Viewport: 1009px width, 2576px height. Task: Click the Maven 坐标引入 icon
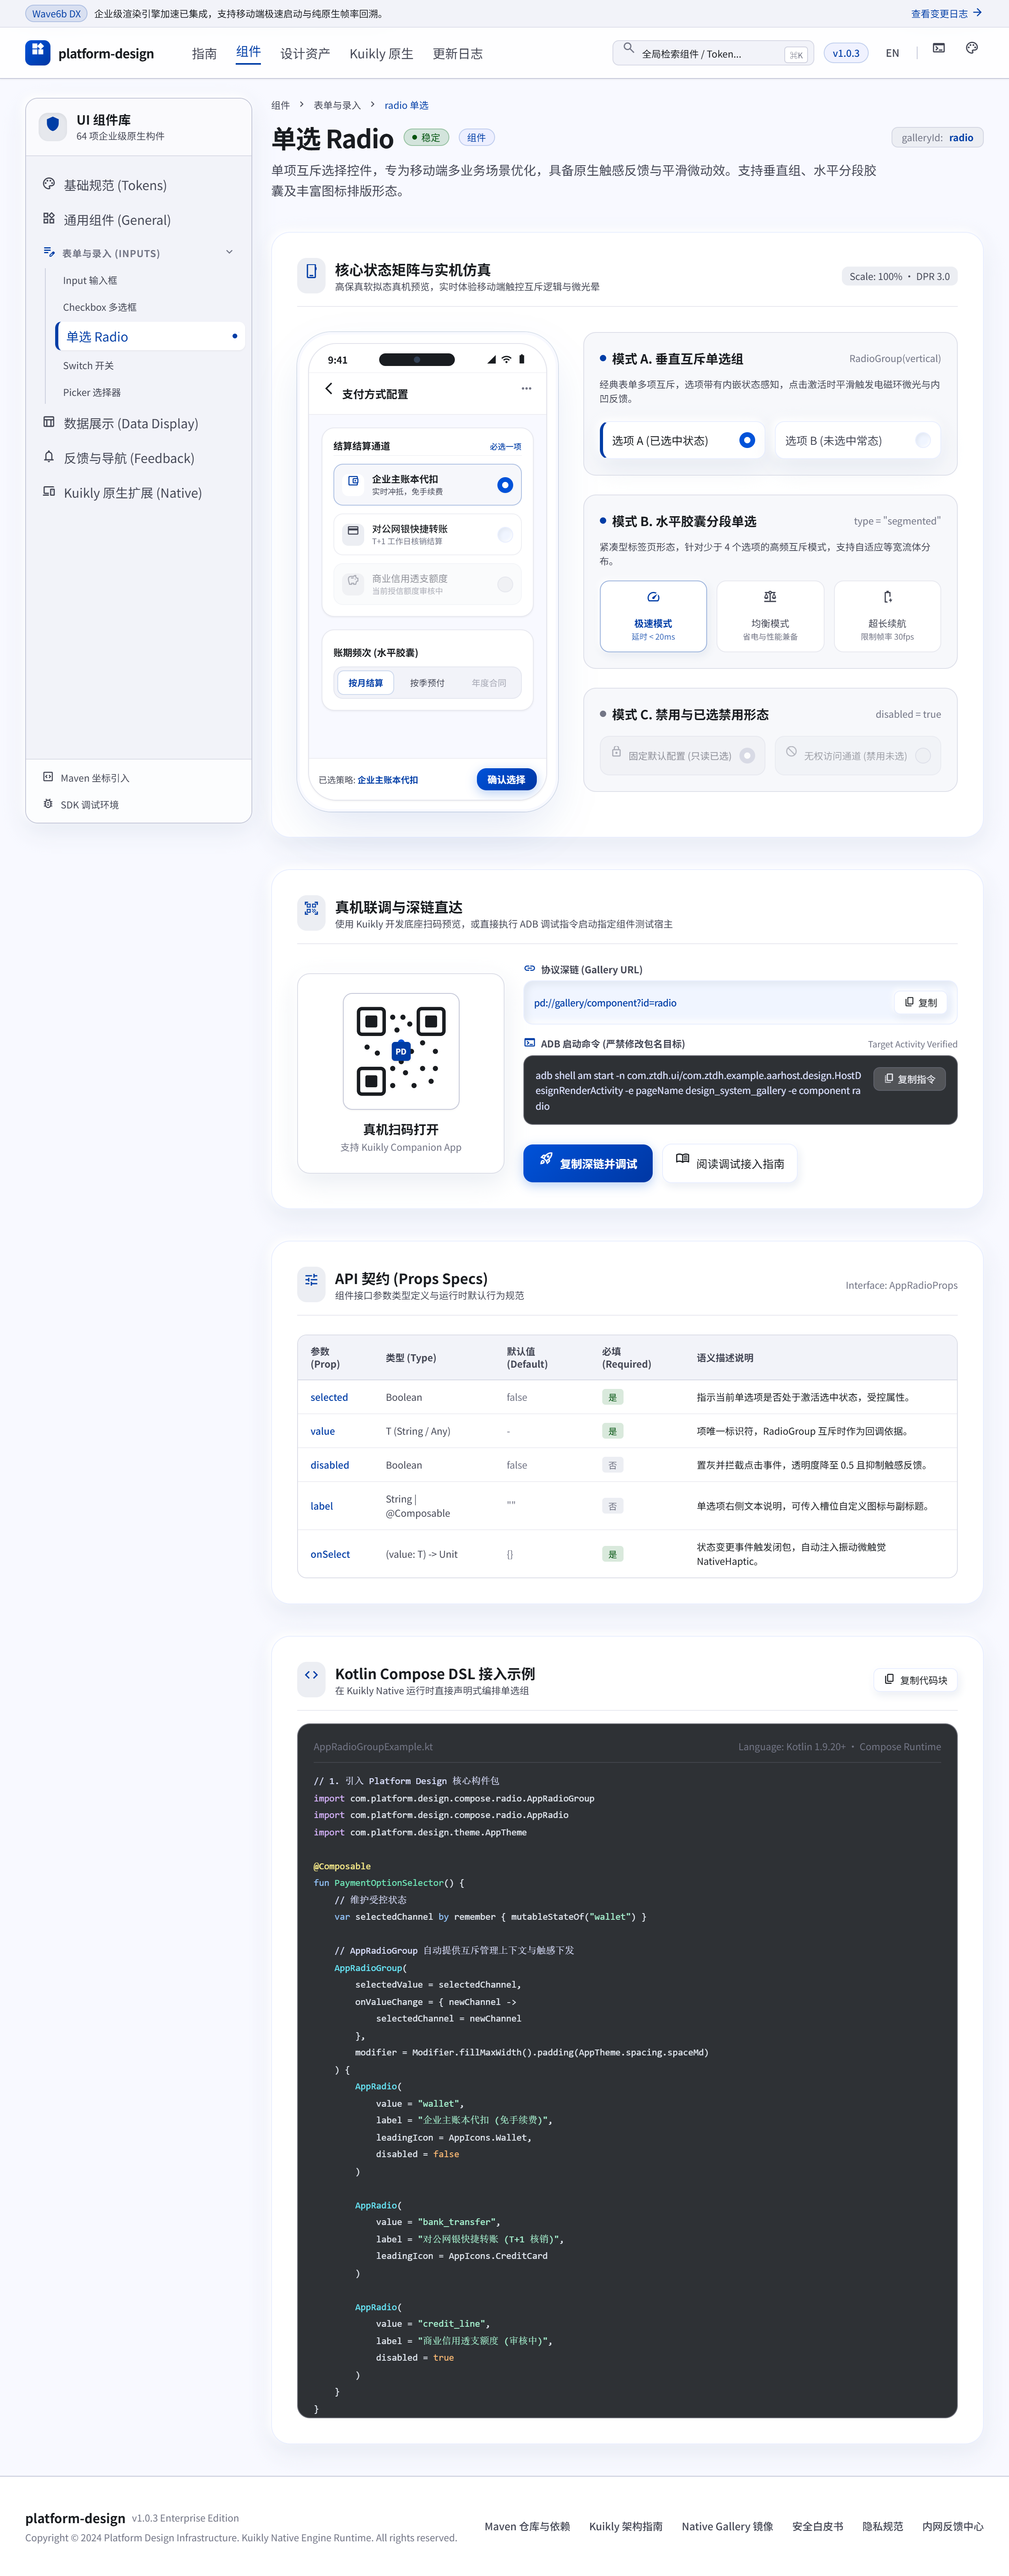[48, 777]
